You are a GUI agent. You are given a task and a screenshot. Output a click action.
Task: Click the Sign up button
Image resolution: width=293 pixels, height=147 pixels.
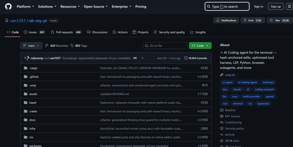point(276,6)
